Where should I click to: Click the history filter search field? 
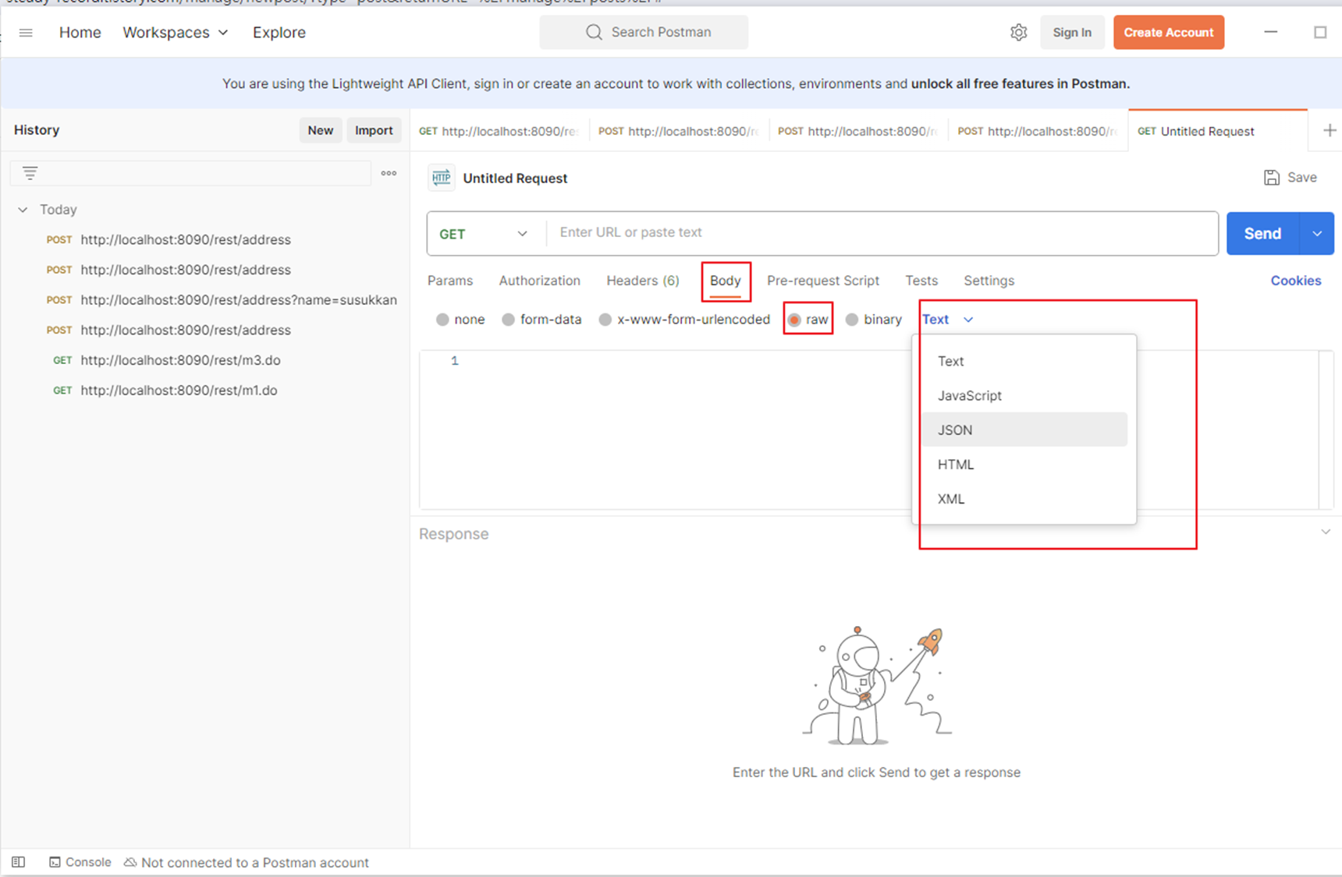click(190, 173)
